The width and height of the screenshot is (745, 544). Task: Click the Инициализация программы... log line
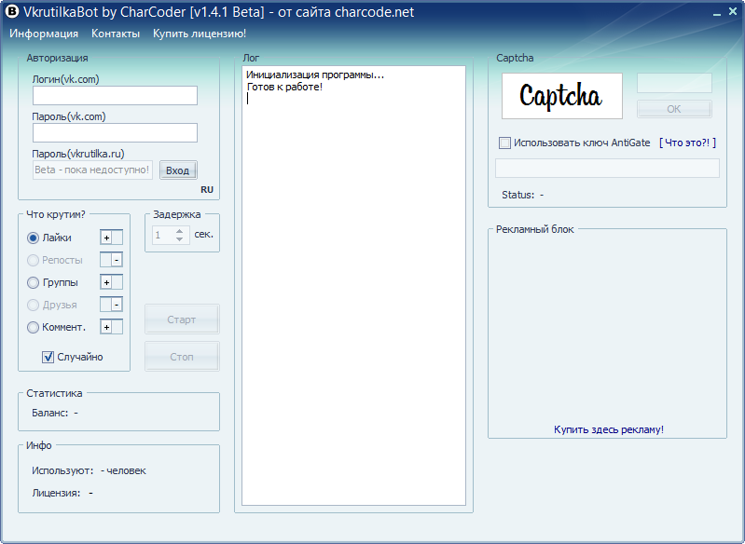[x=315, y=75]
